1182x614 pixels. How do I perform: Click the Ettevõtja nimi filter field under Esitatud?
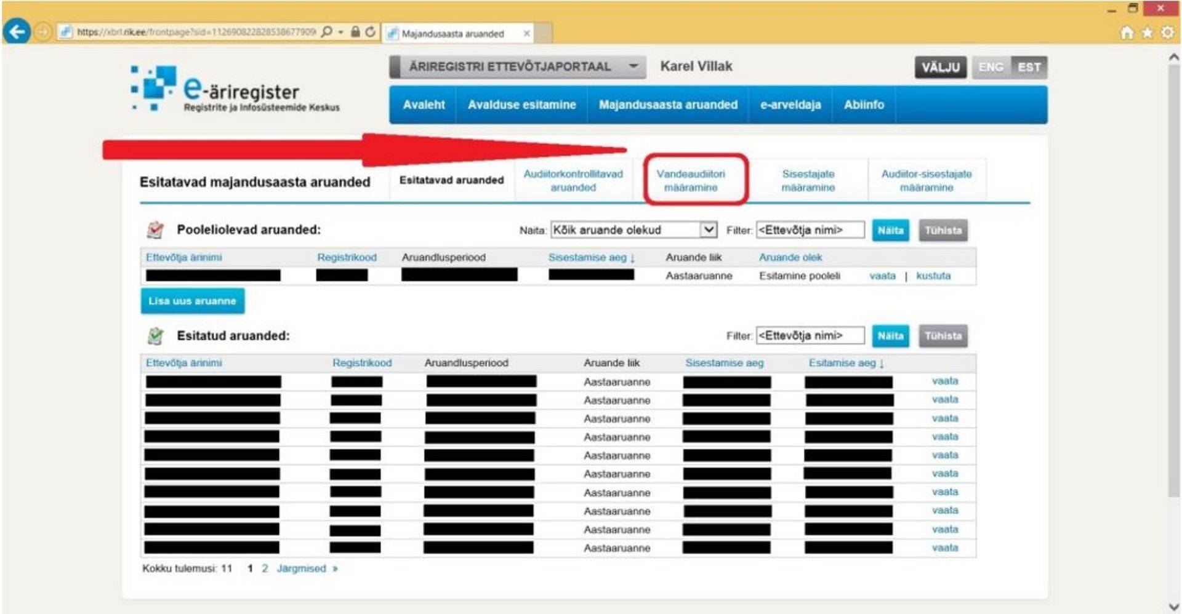pyautogui.click(x=810, y=335)
